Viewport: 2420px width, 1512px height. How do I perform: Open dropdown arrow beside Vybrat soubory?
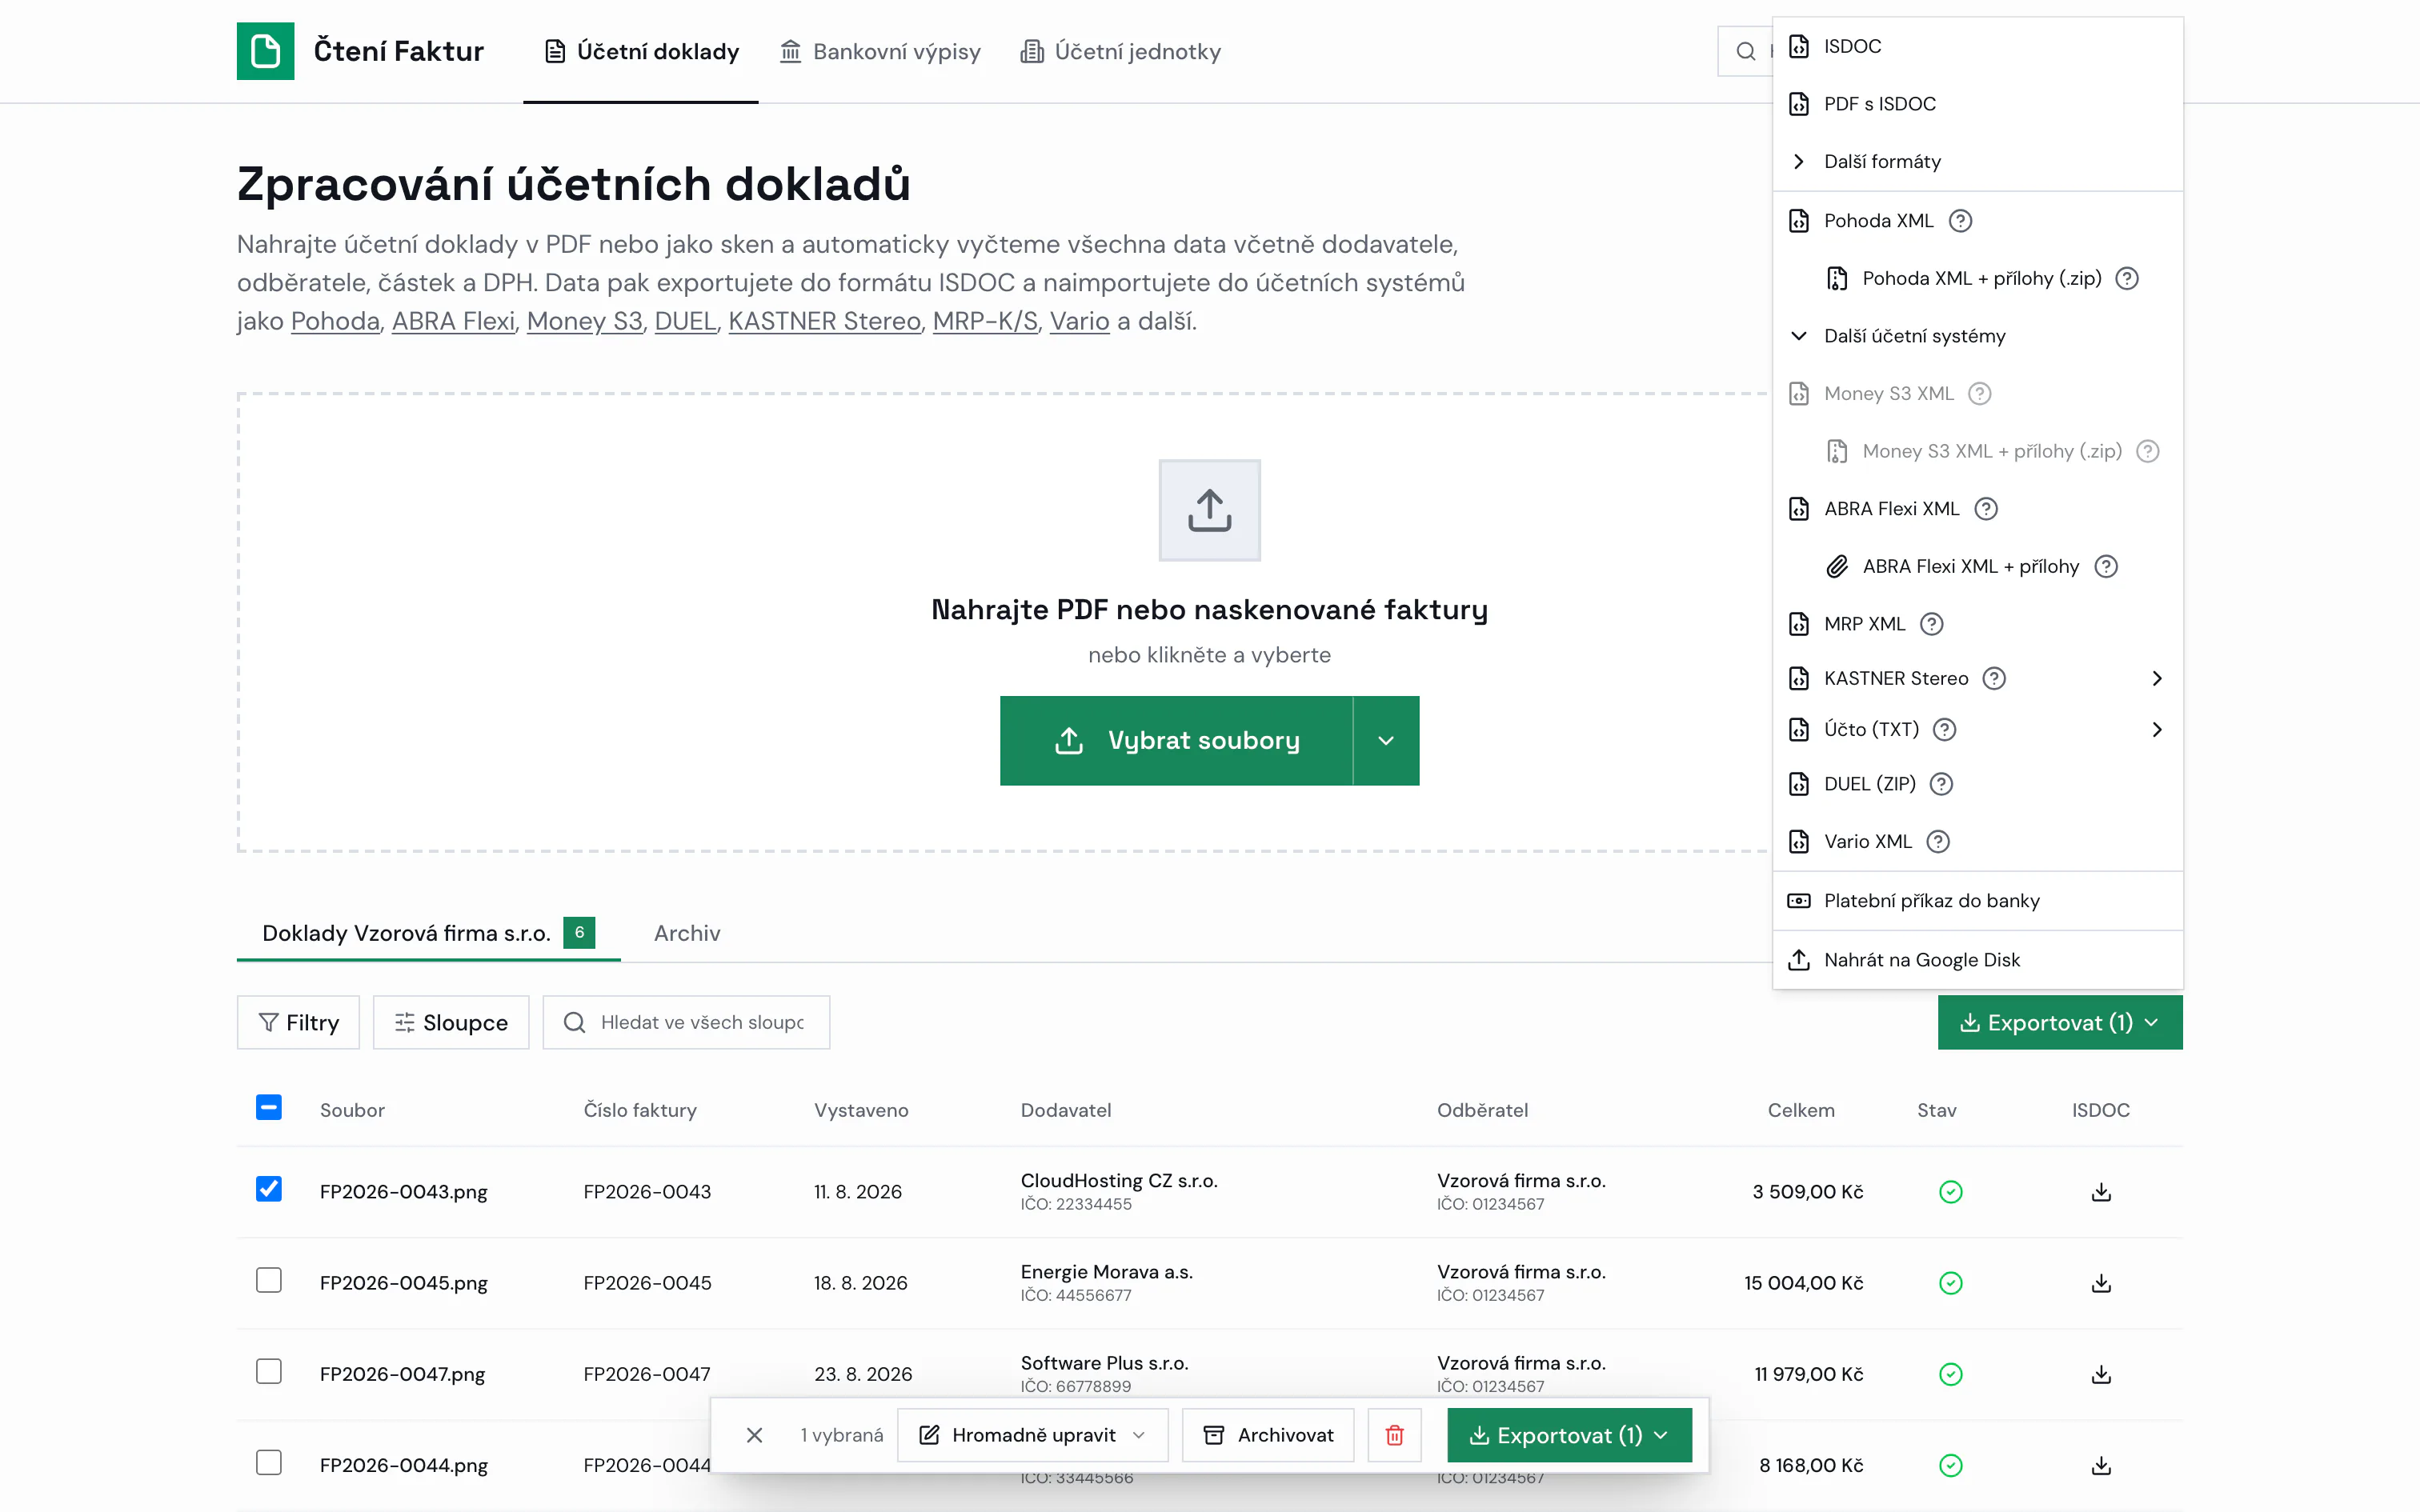coord(1385,740)
